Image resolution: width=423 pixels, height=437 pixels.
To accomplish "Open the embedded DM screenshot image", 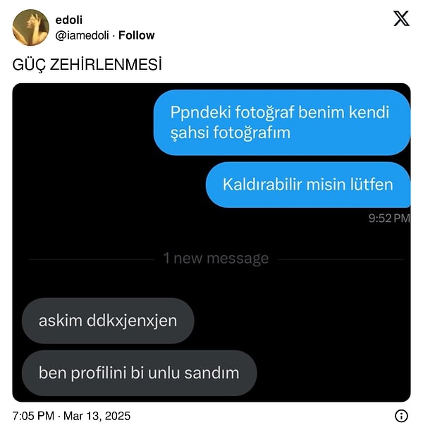I will 211,242.
